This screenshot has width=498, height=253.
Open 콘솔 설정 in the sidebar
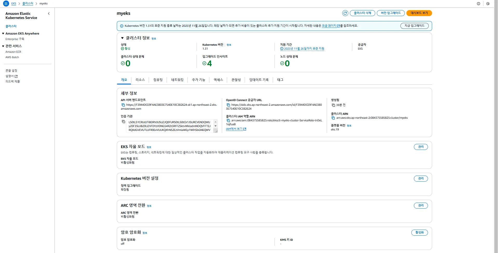11,71
